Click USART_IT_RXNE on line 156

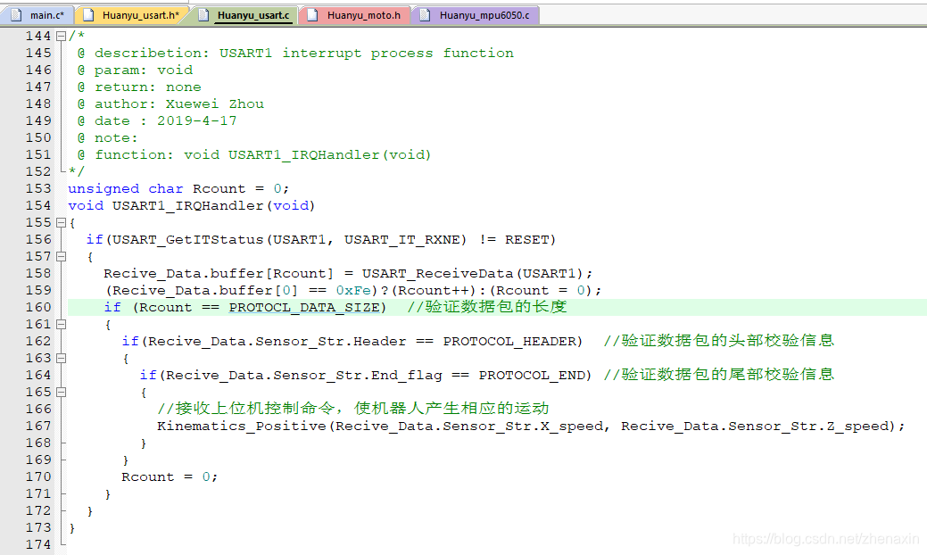[401, 240]
